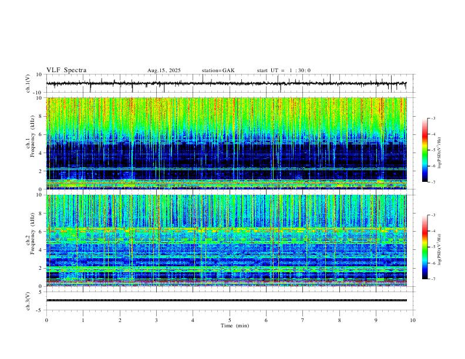Click time axis tick label "7"
Image resolution: width=465 pixels, height=359 pixels.
(303, 320)
